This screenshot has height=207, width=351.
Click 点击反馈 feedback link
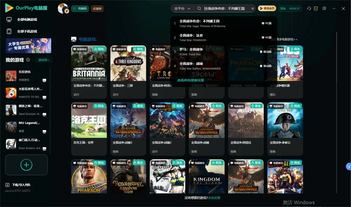[214, 198]
